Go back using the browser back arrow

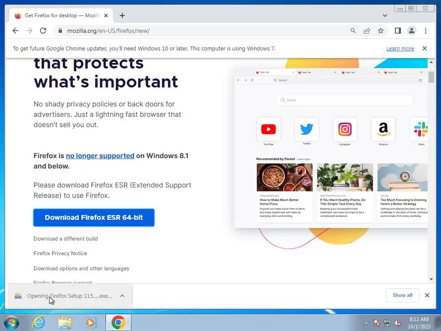pyautogui.click(x=16, y=31)
